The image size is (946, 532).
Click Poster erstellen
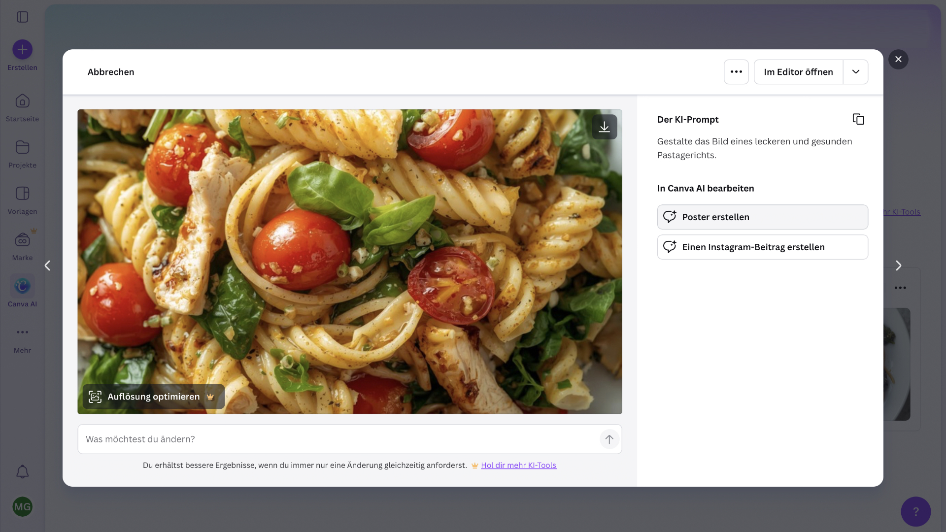click(762, 217)
